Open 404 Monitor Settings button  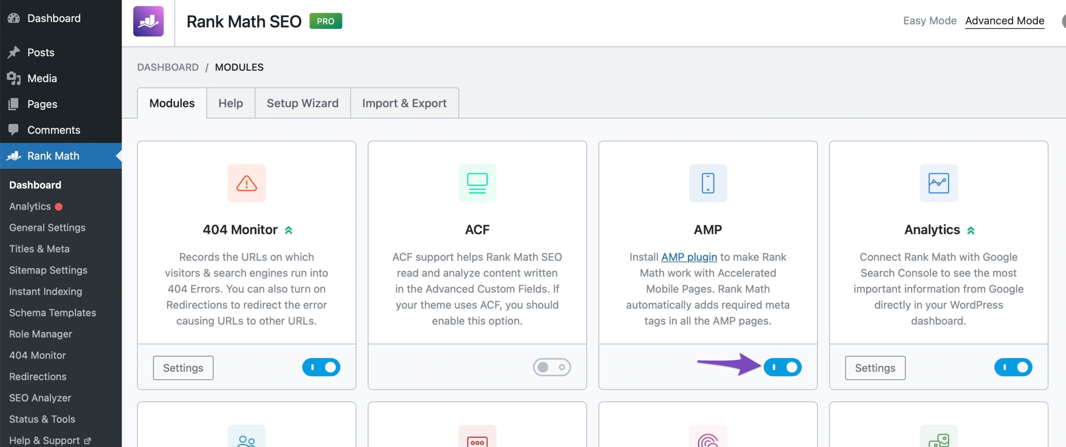pos(183,368)
